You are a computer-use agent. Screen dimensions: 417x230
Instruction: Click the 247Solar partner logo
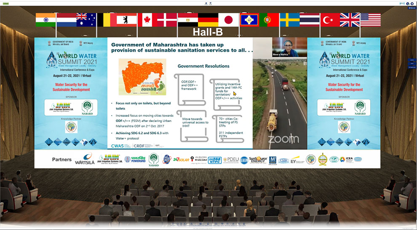181,159
